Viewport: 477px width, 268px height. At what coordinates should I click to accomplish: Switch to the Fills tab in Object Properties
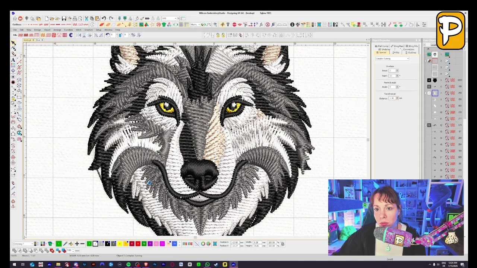coord(396,52)
